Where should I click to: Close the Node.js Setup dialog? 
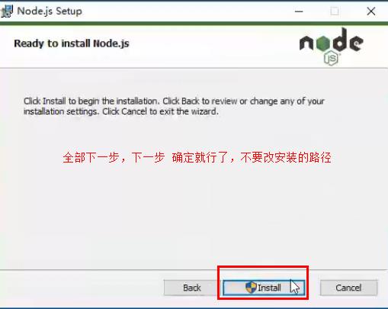(371, 11)
